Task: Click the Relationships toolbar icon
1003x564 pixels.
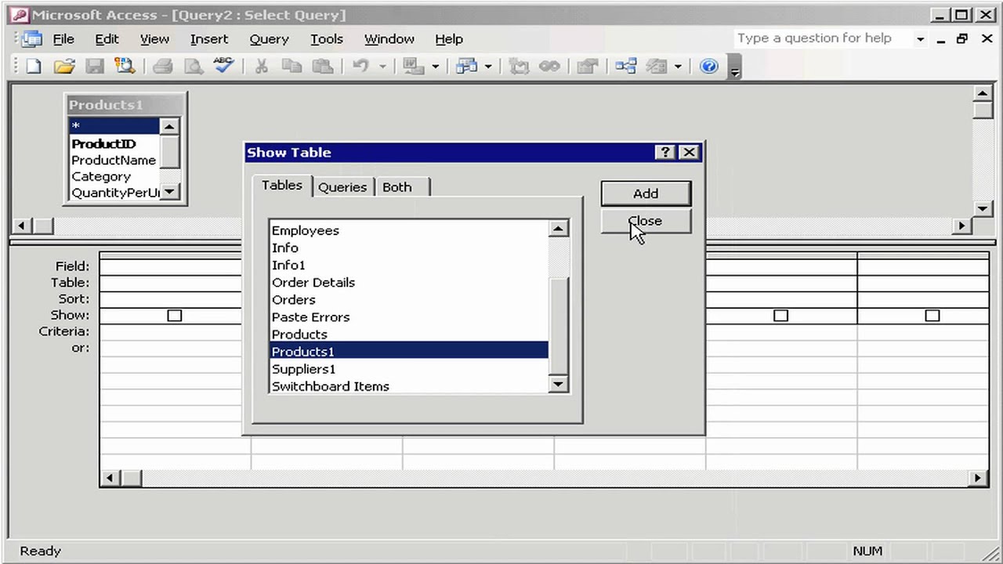Action: [626, 67]
